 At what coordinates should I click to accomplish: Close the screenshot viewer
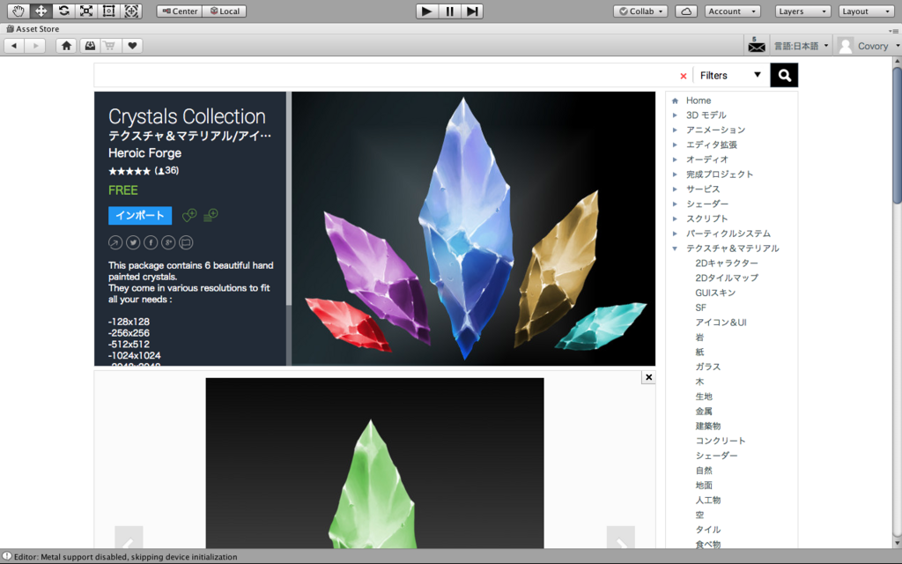pyautogui.click(x=648, y=377)
